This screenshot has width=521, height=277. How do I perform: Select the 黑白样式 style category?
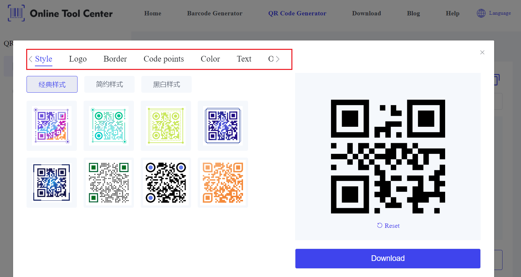[167, 84]
